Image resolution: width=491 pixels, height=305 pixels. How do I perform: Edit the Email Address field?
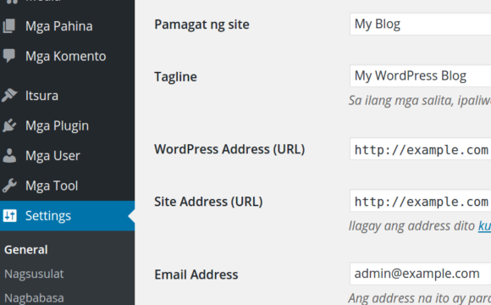[x=420, y=274]
